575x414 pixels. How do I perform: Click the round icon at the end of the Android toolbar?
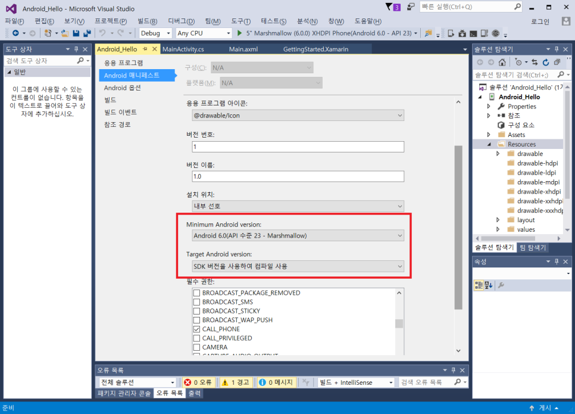tap(495, 33)
